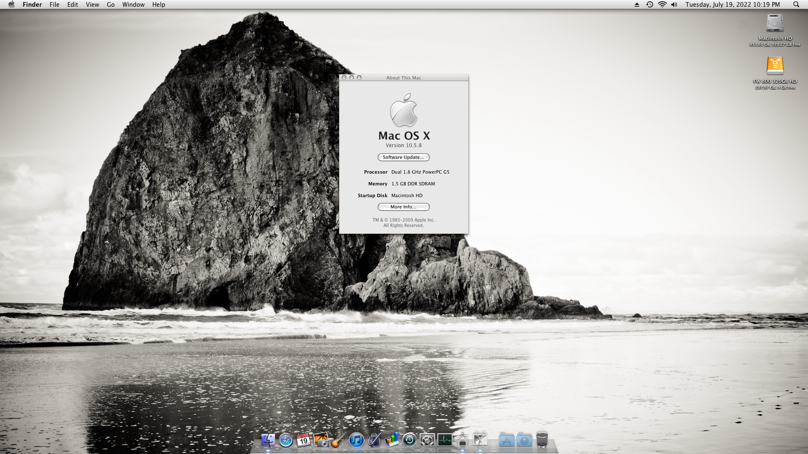Open System Preferences gear icon in Dock
The image size is (808, 454).
coord(427,440)
